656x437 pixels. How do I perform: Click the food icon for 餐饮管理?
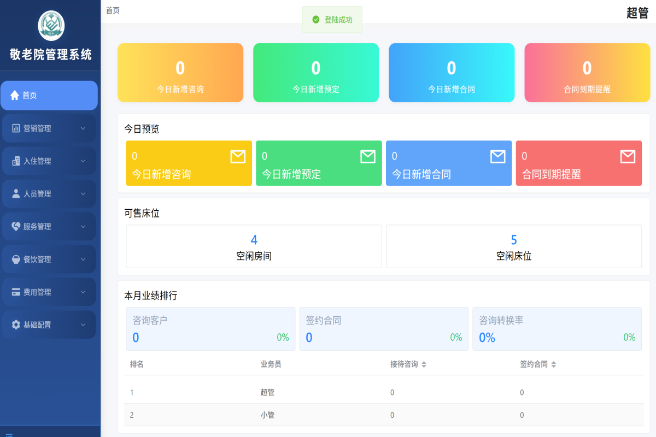16,259
